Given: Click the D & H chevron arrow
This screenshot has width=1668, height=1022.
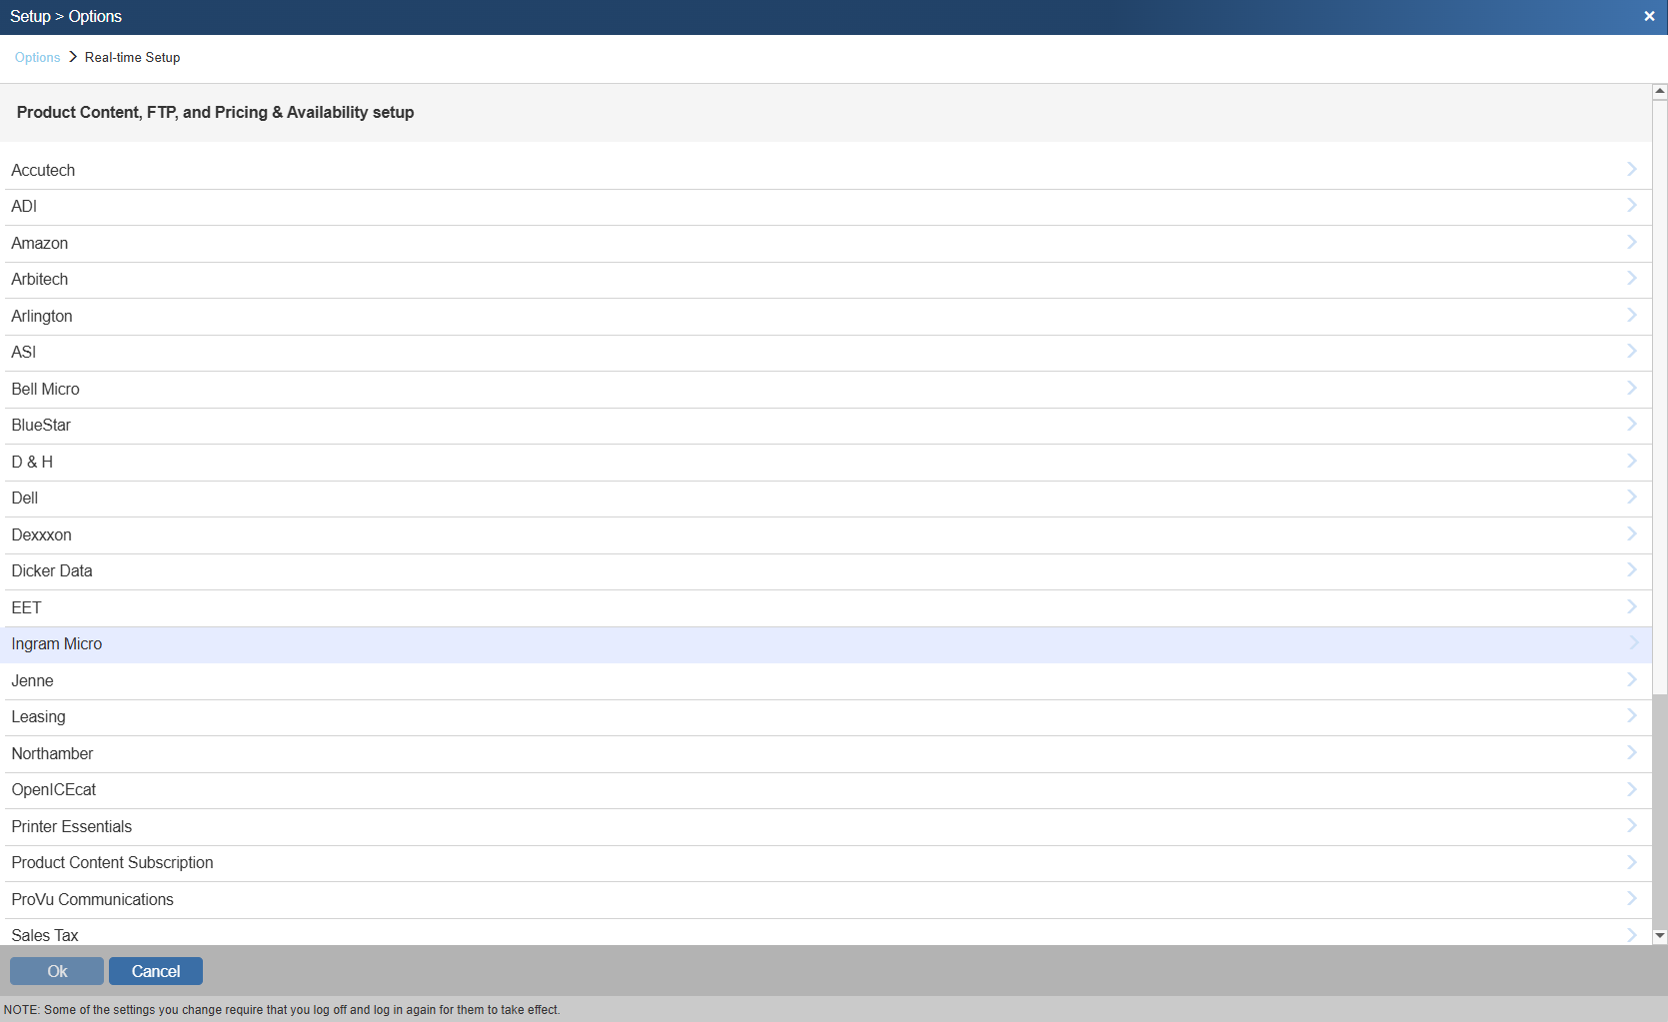Looking at the screenshot, I should [1631, 461].
